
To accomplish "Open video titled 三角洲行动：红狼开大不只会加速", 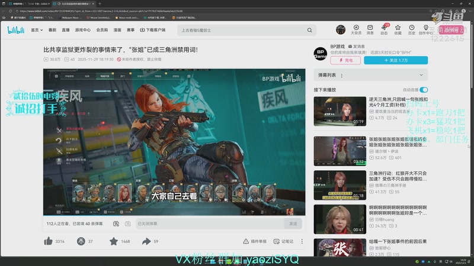I will [x=398, y=176].
